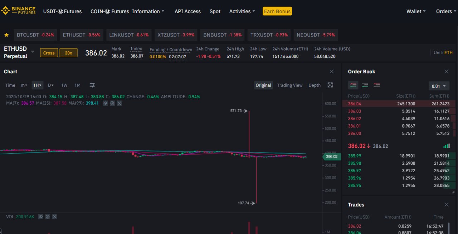Click the Trades panel scrollbar
Screen dimensions: 458x234
click(449, 228)
